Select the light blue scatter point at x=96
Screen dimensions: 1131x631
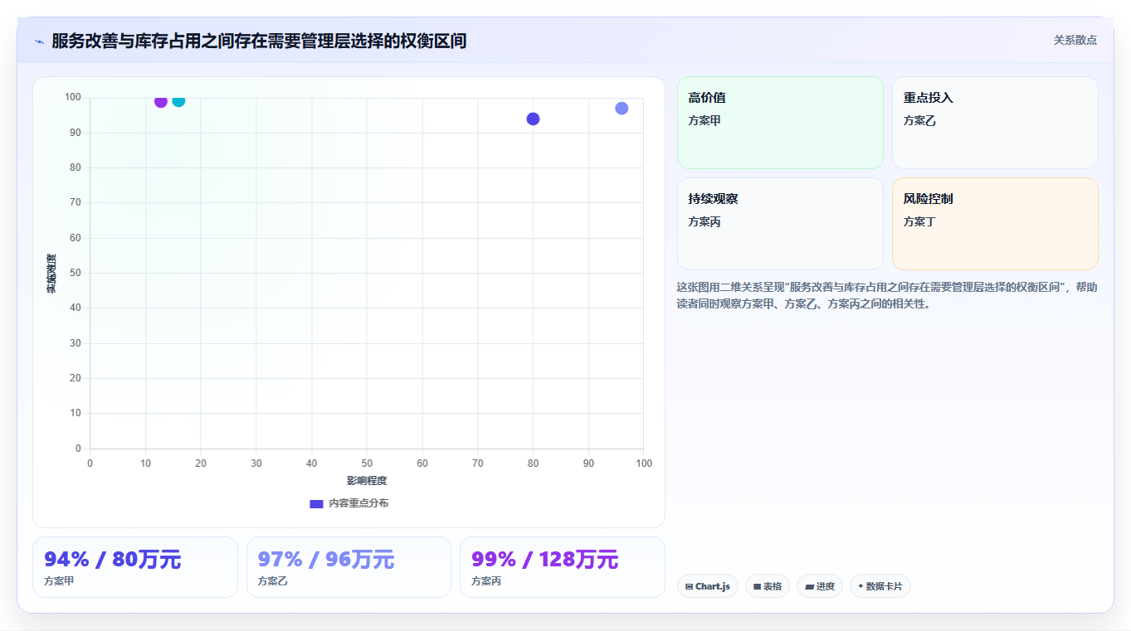622,109
